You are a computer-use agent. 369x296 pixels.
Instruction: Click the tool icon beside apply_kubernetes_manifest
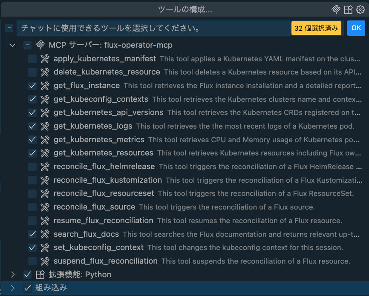tap(45, 59)
